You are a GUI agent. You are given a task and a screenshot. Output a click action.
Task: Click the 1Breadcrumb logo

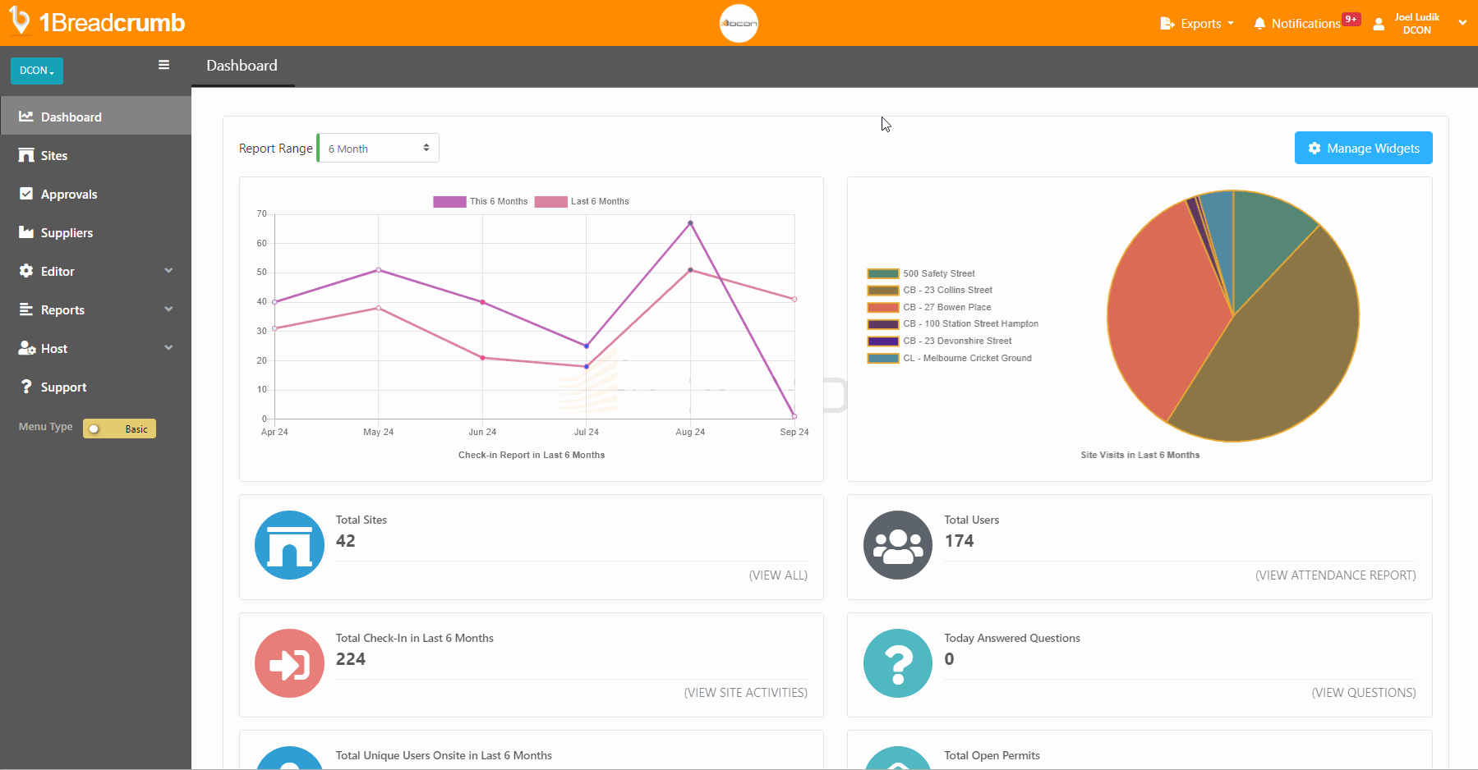pyautogui.click(x=96, y=22)
